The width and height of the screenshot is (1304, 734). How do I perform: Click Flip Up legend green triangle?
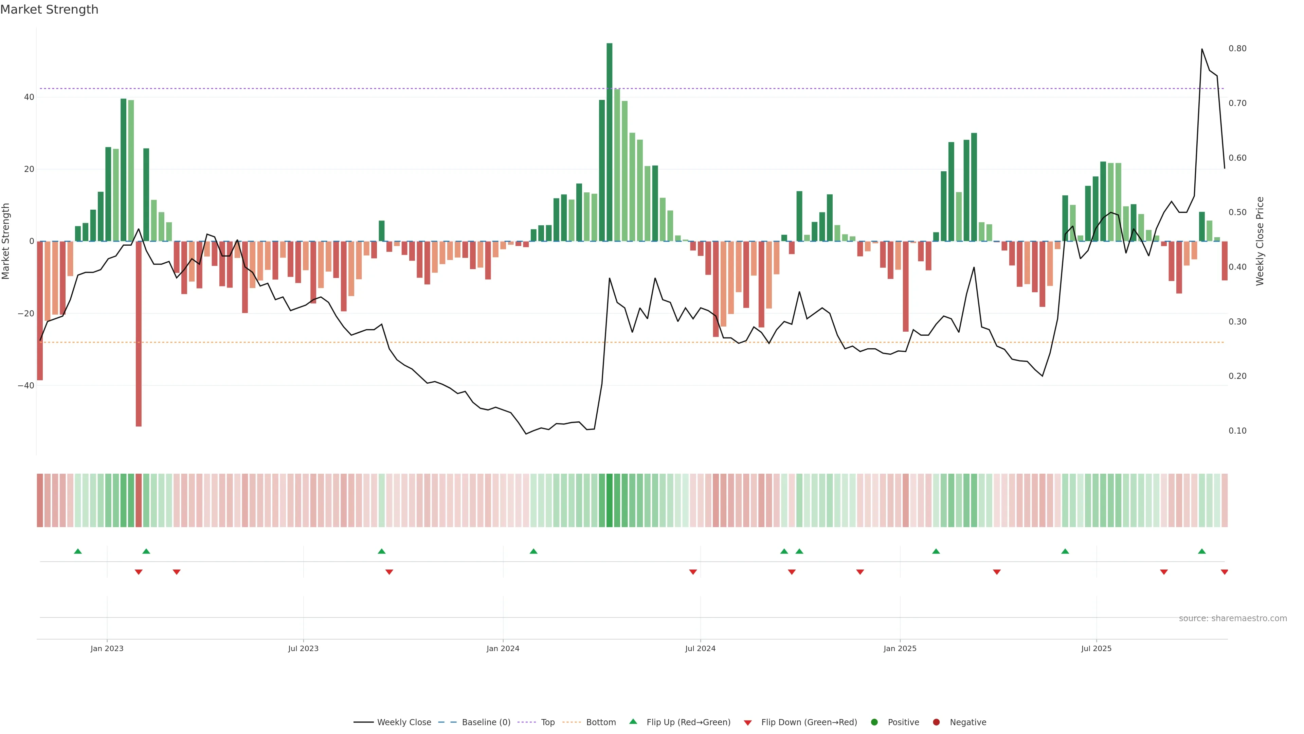633,722
